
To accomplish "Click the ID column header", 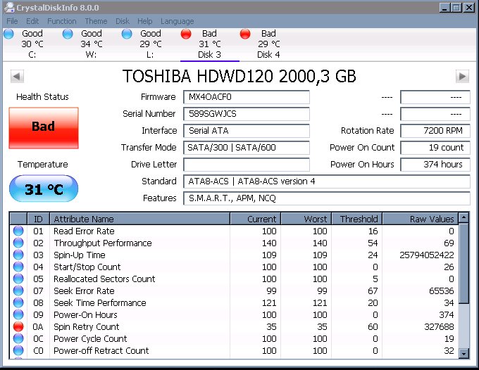I will (39, 219).
